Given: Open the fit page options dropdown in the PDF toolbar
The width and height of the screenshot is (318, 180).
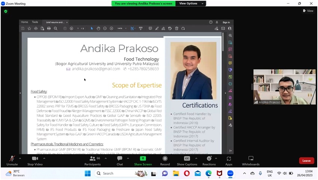Looking at the screenshot, I should click(x=132, y=28).
